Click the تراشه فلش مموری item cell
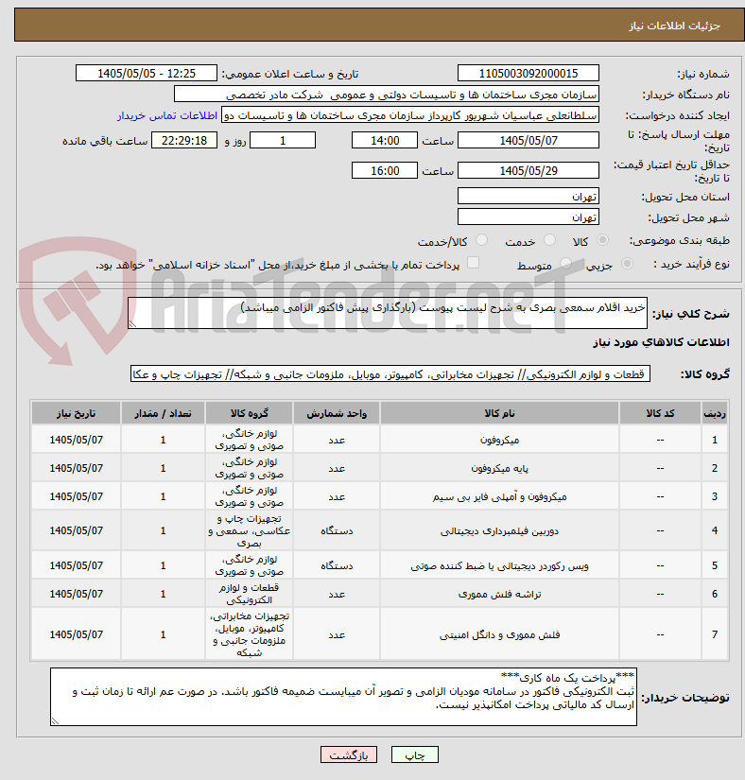The height and width of the screenshot is (780, 745). 499,594
